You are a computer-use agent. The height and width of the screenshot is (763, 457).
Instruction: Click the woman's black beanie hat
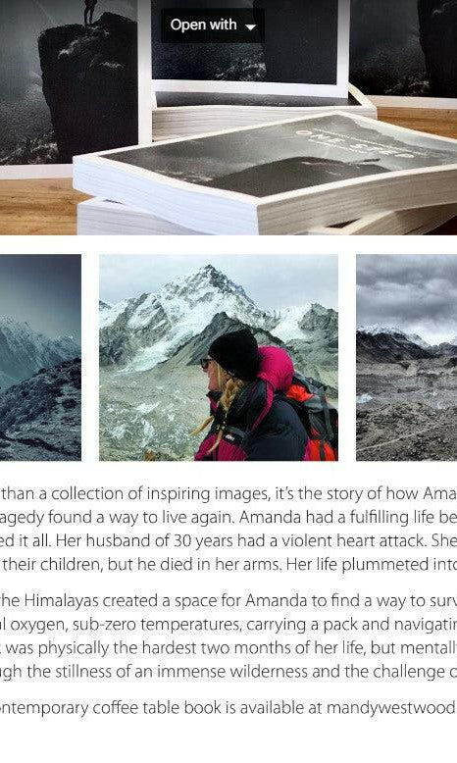pyautogui.click(x=234, y=354)
